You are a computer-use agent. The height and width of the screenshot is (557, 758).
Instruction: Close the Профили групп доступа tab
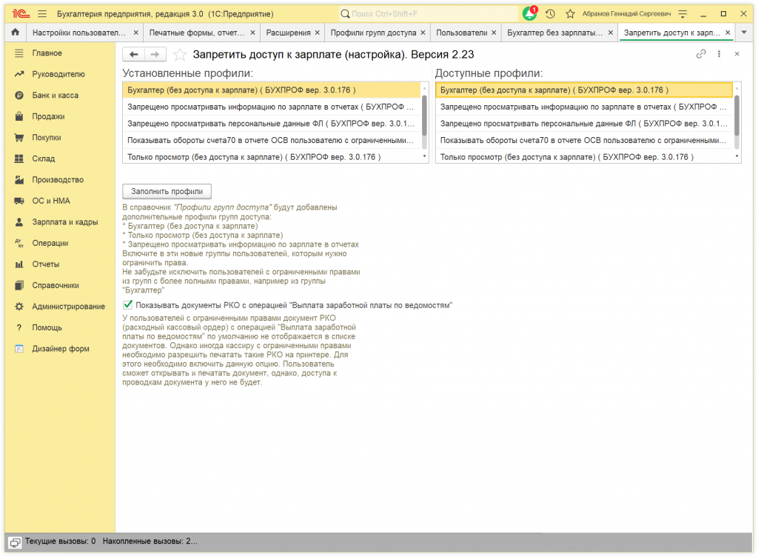click(423, 33)
